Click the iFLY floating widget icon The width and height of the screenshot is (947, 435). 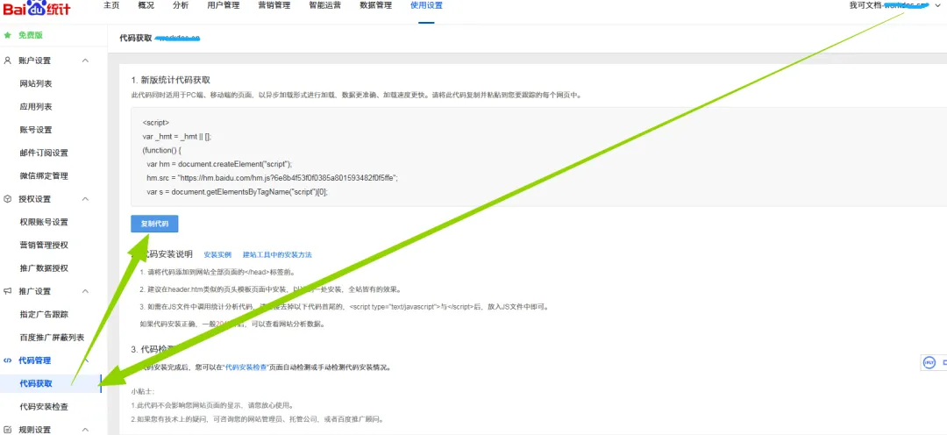[929, 362]
